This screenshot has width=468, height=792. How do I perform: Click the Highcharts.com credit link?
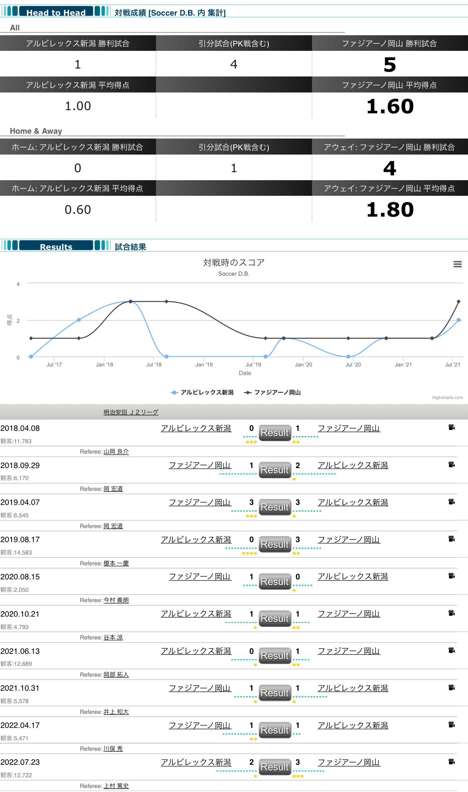coord(447,398)
